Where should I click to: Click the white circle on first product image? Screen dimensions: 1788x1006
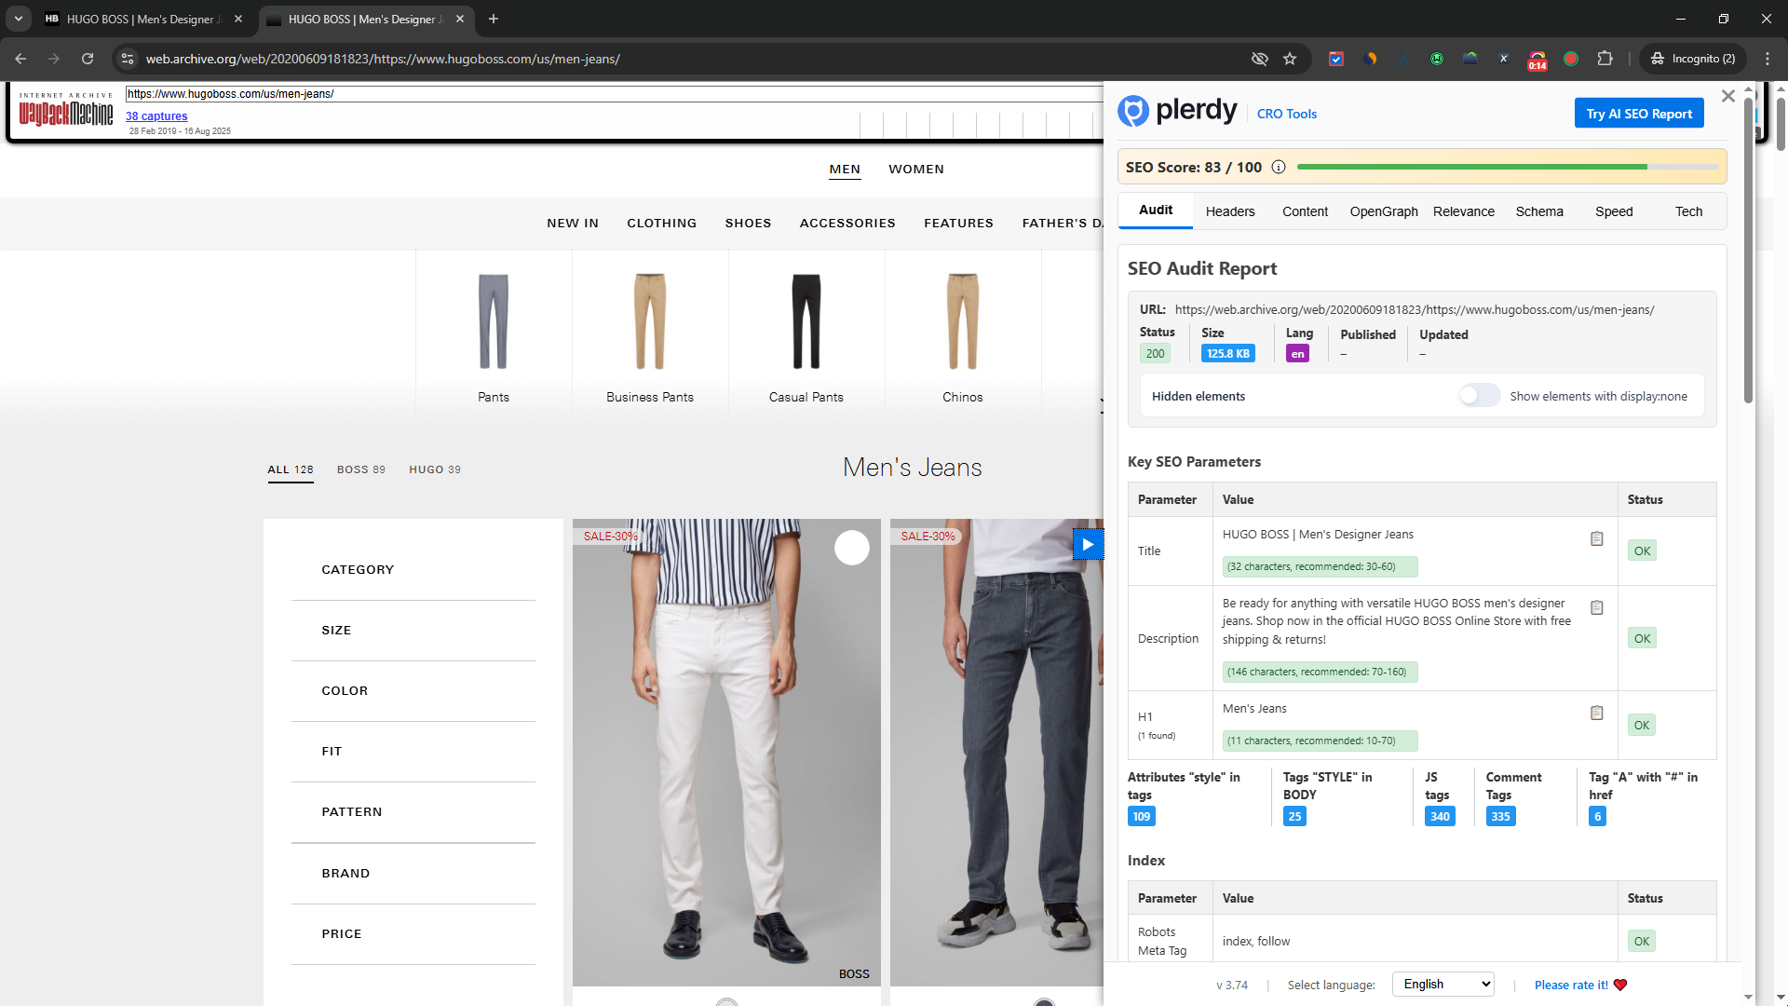(x=851, y=548)
